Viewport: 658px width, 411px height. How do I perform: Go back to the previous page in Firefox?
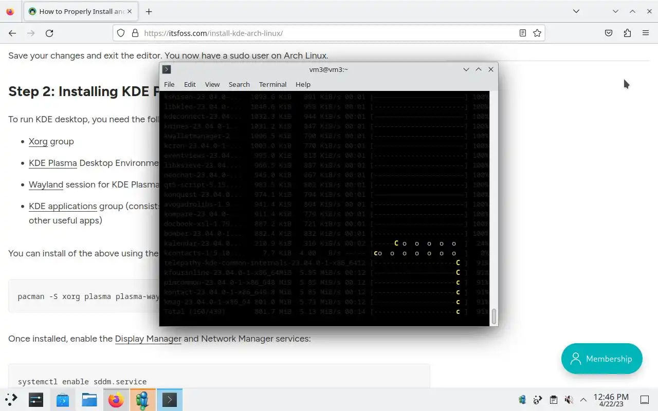pos(12,33)
